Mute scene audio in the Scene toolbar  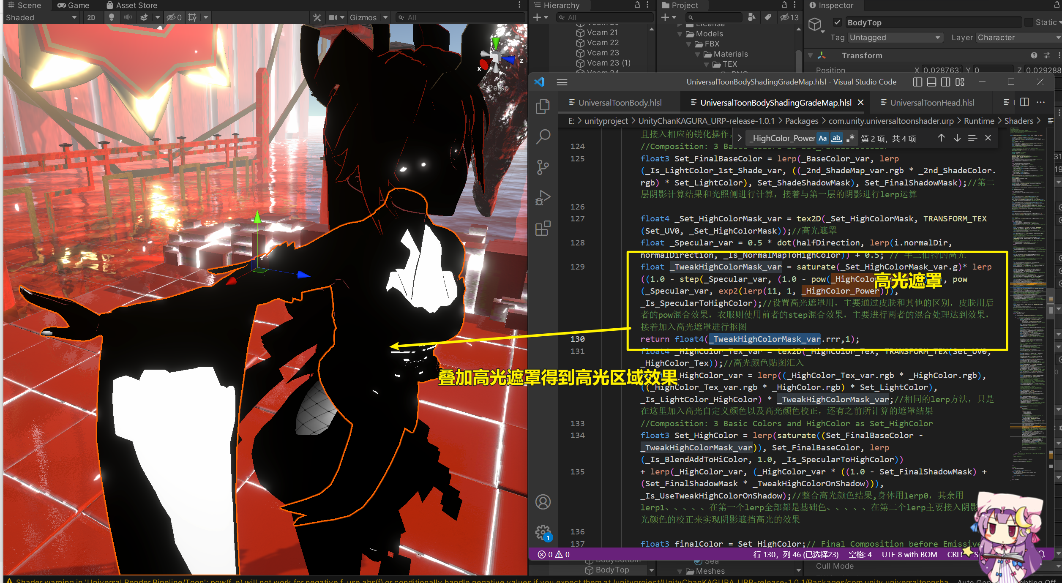[x=128, y=17]
